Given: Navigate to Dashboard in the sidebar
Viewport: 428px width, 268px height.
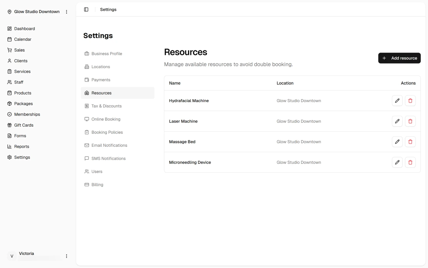Looking at the screenshot, I should point(38,28).
